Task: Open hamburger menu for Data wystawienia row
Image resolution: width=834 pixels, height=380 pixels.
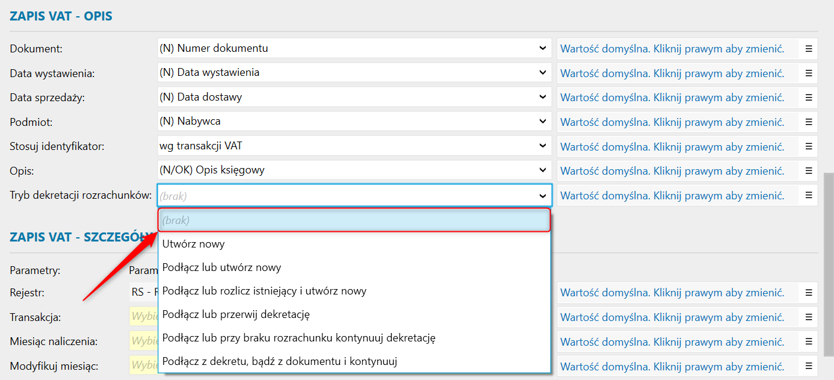Action: coord(809,73)
